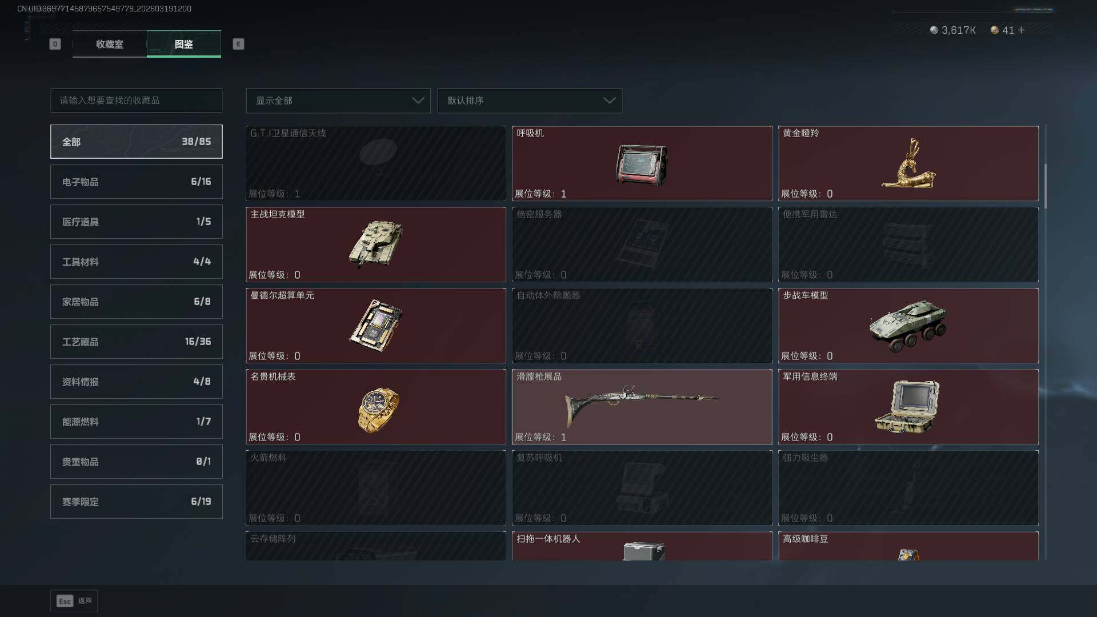Screen dimensions: 1097x617
Task: Switch to the 收藏室 tab
Action: coord(110,44)
